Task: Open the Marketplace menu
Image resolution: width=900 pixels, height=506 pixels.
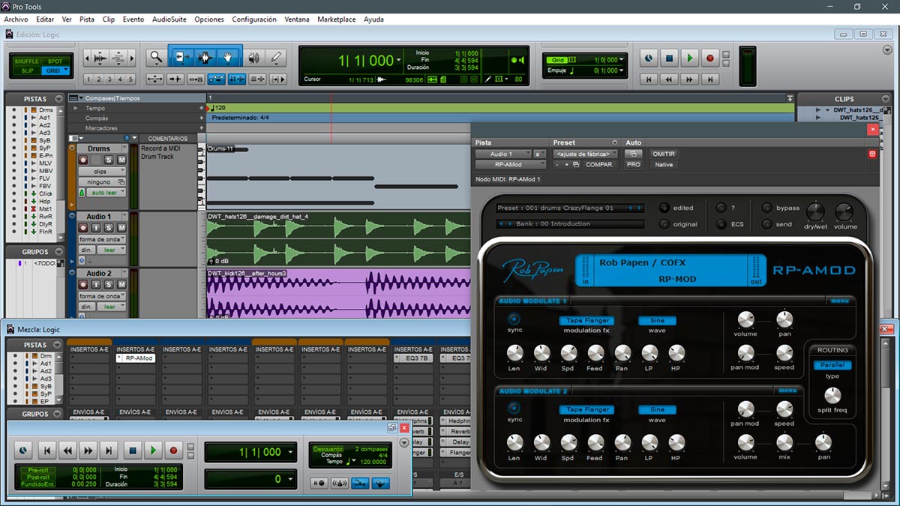Action: pos(337,19)
